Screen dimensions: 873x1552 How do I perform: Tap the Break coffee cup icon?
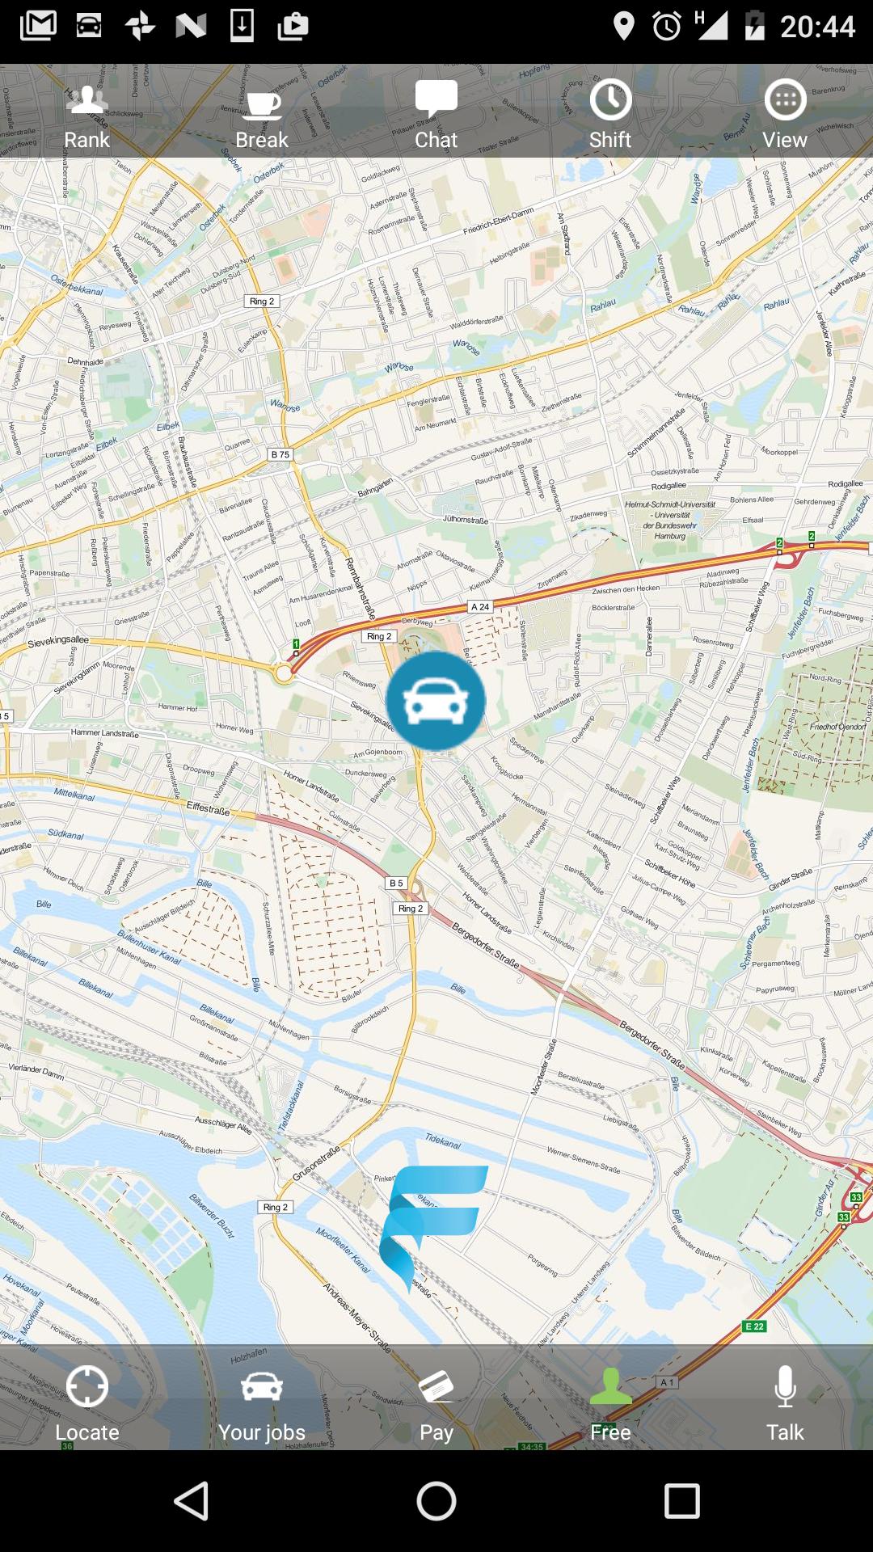[x=263, y=105]
